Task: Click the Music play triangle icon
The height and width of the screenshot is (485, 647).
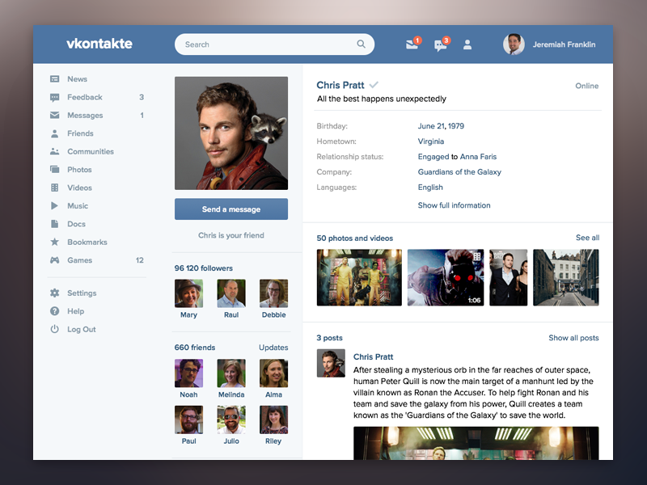Action: coord(54,205)
